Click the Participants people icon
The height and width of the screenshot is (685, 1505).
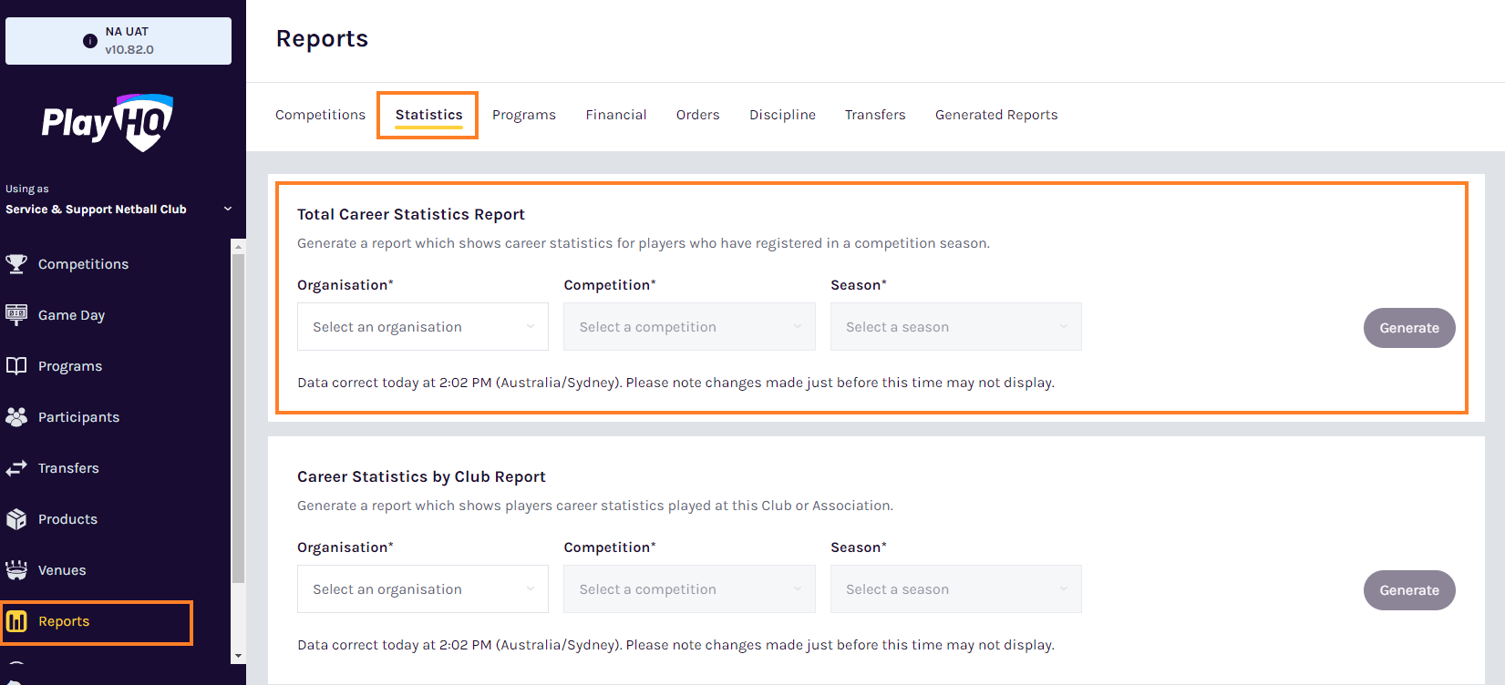point(16,417)
